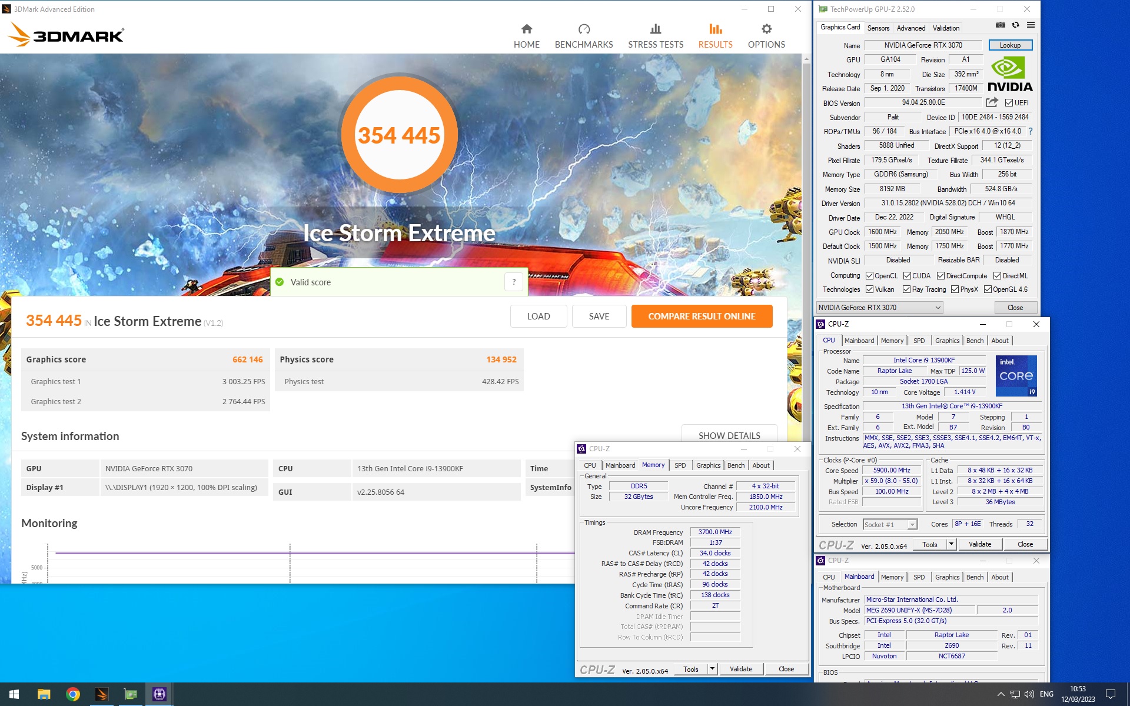Click the valid score help question icon
The height and width of the screenshot is (706, 1130).
click(x=514, y=282)
